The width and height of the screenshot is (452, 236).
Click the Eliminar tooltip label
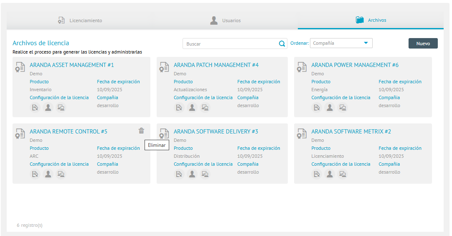tap(157, 145)
